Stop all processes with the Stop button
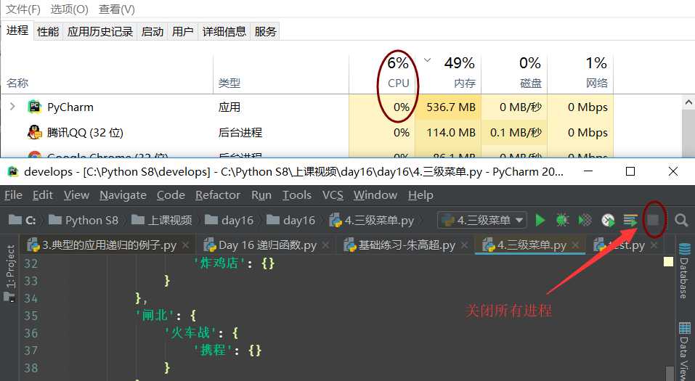 [653, 220]
